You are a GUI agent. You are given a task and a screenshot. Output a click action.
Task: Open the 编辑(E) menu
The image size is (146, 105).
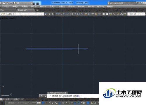click(15, 7)
